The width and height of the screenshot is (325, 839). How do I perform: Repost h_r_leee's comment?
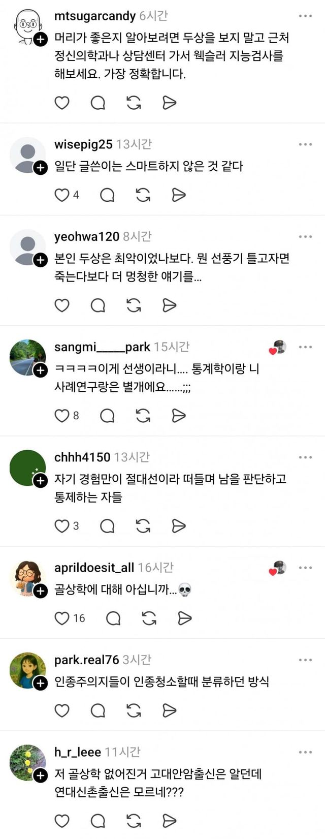click(x=134, y=820)
